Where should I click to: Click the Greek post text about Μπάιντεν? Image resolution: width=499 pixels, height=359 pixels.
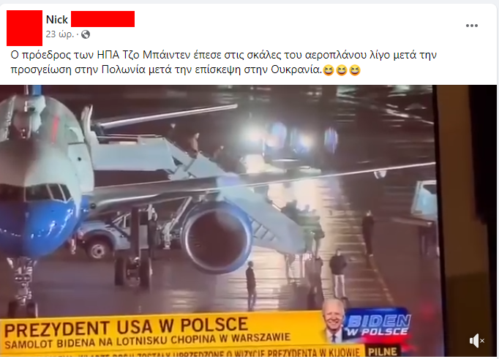pos(223,62)
